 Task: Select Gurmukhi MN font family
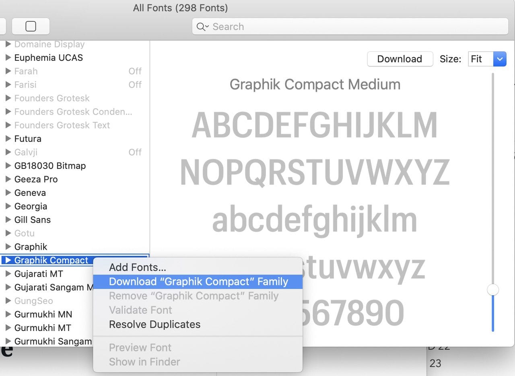[43, 314]
